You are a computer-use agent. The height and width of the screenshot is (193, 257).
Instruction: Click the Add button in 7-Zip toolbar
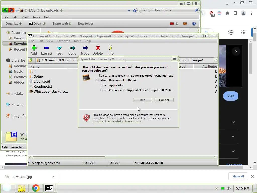click(x=34, y=50)
